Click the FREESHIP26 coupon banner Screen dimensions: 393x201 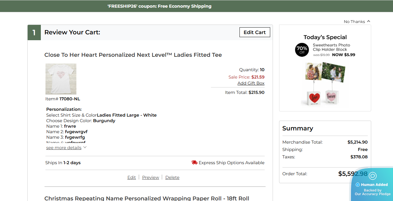point(159,6)
